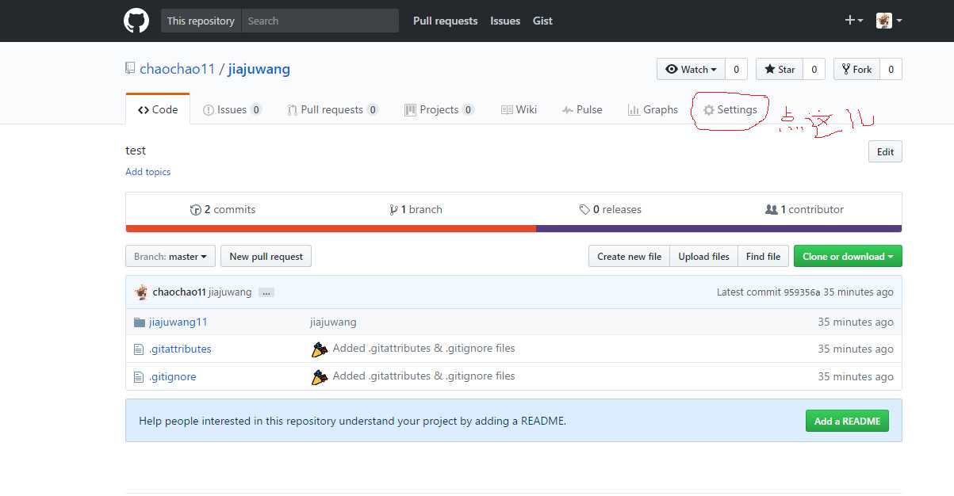954x496 pixels.
Task: Expand commit message ellipsis button
Action: (266, 292)
